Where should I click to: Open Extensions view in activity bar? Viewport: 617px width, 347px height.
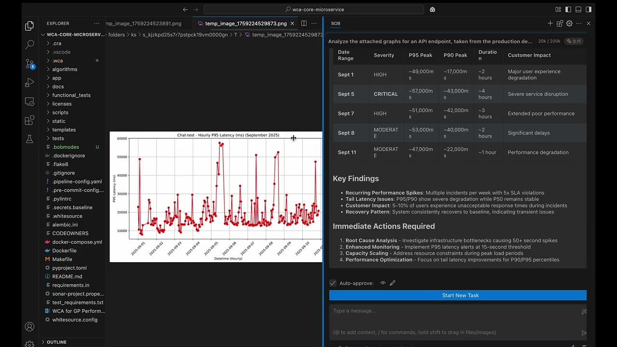pos(29,120)
